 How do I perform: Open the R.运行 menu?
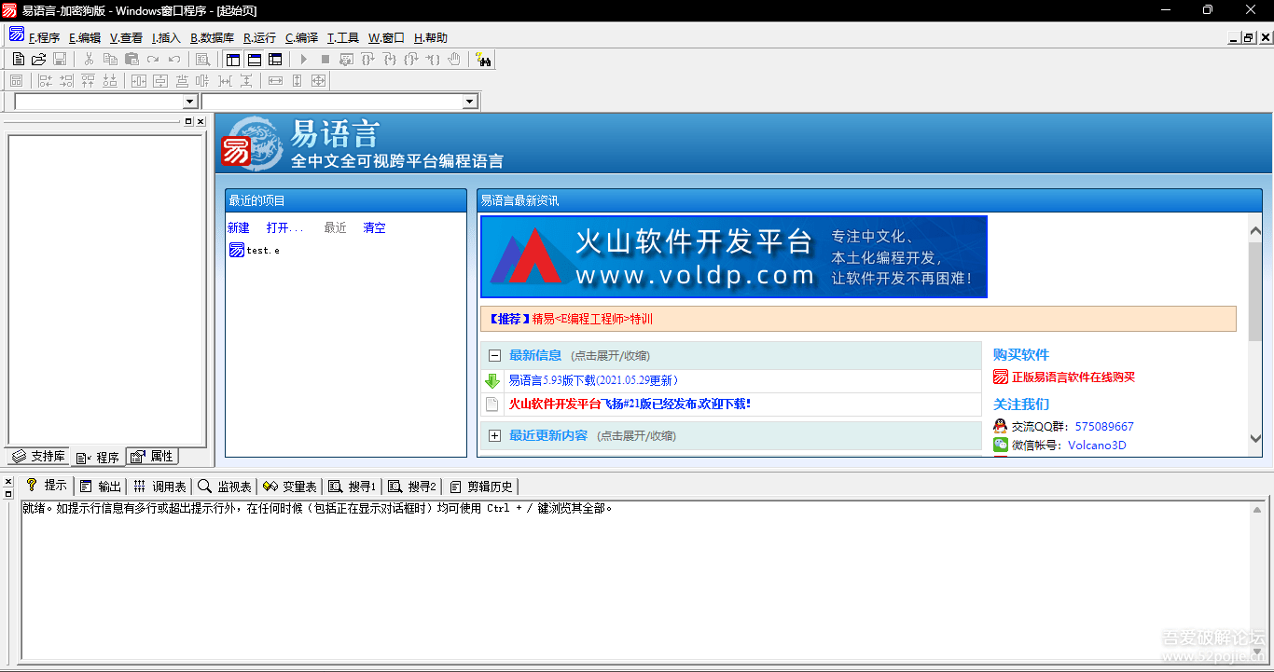click(259, 37)
